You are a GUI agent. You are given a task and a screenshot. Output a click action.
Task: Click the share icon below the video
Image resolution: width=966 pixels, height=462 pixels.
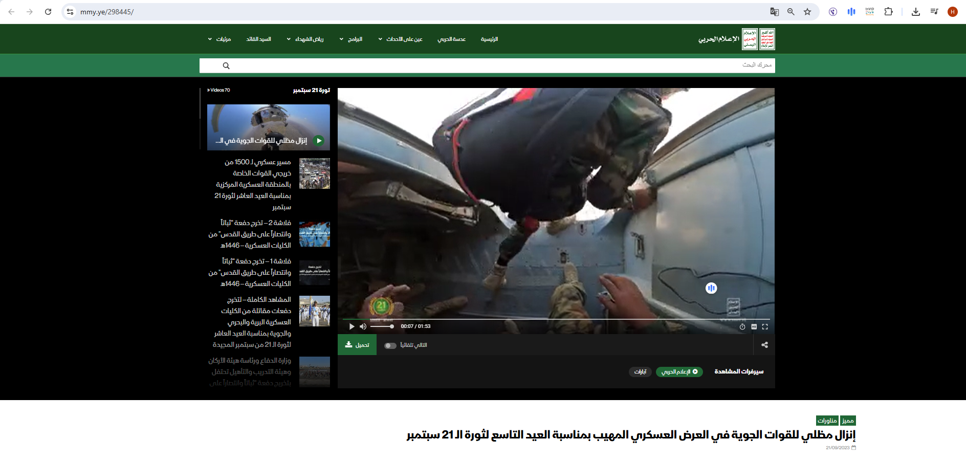click(764, 345)
